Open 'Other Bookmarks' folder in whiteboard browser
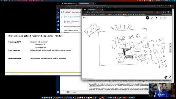Image resolution: width=176 pixels, height=99 pixels. (167, 14)
